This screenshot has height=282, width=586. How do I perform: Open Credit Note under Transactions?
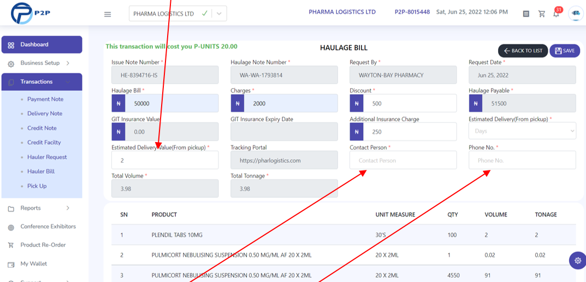42,128
